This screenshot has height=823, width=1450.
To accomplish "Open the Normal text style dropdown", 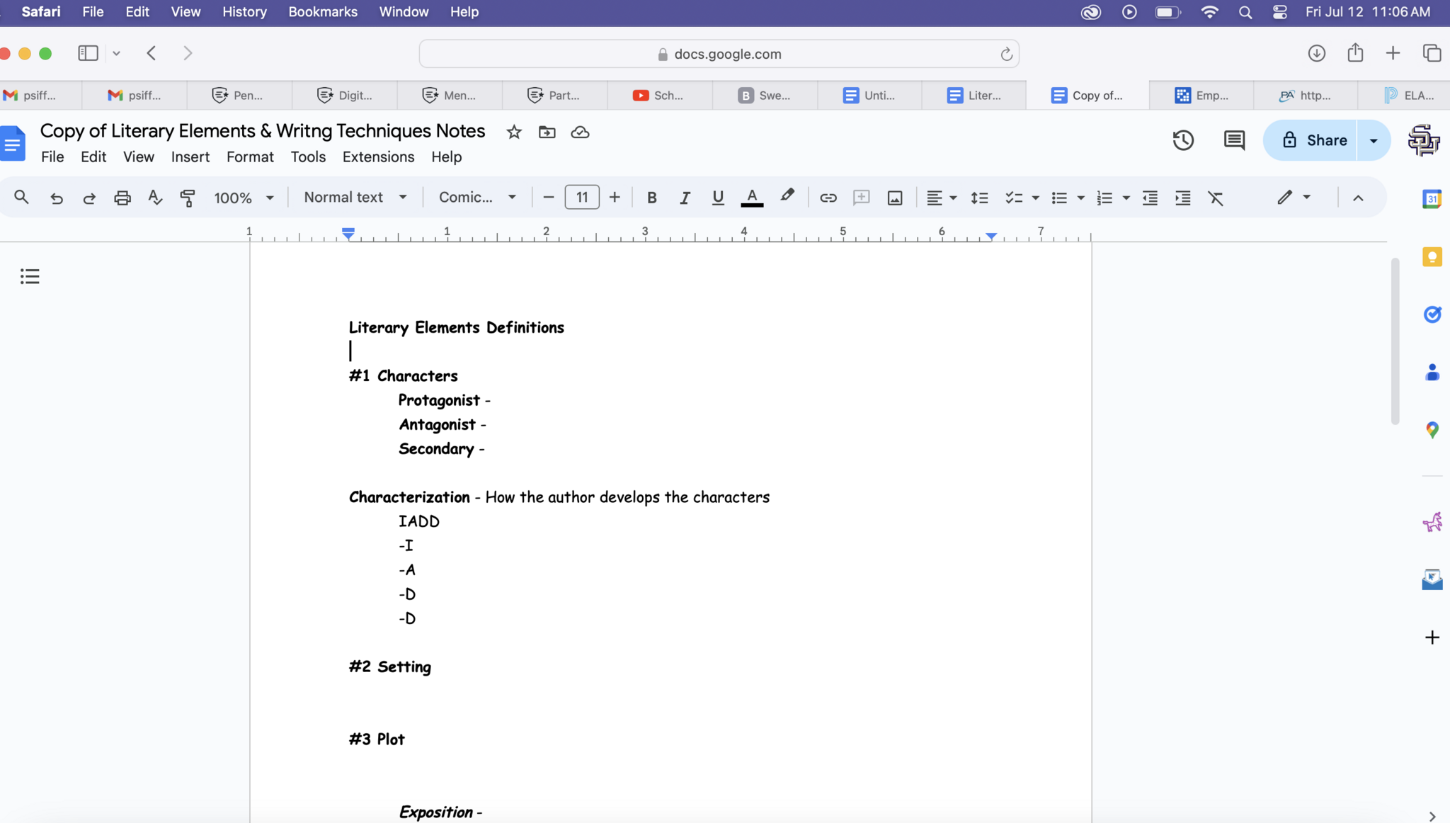I will [x=355, y=198].
